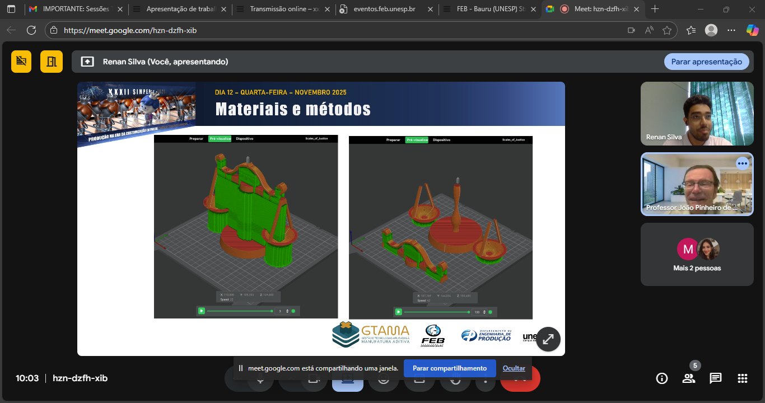Open the activities grid icon
This screenshot has height=403, width=765.
[x=743, y=378]
